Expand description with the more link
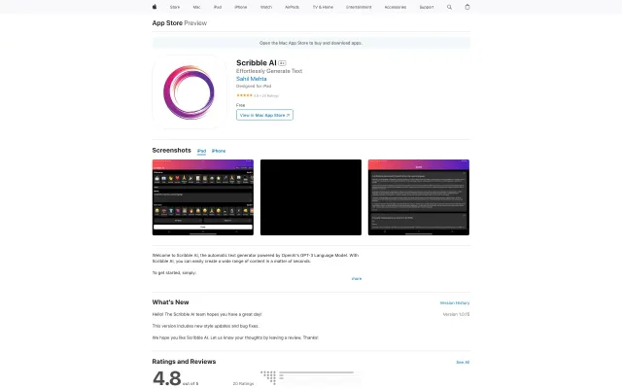The image size is (622, 389). pyautogui.click(x=357, y=278)
